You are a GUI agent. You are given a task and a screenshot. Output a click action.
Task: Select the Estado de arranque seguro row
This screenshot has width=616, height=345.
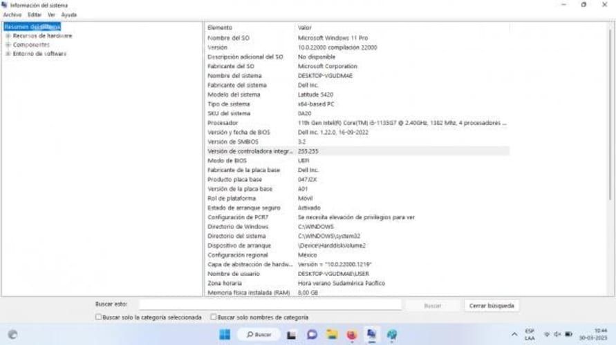(357, 208)
